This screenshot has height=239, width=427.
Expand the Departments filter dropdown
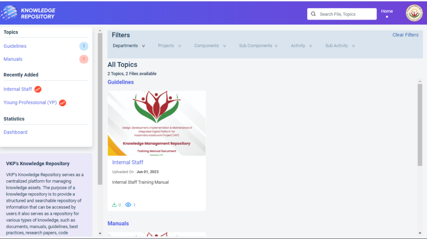click(129, 46)
